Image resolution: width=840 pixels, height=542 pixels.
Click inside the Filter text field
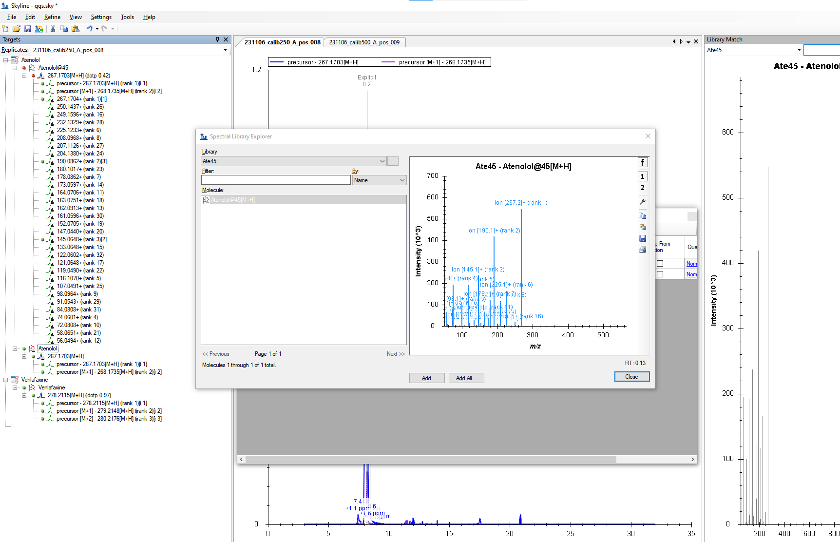276,180
